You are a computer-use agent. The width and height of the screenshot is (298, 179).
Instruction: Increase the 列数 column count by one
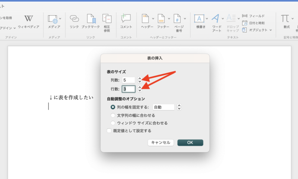click(x=140, y=78)
